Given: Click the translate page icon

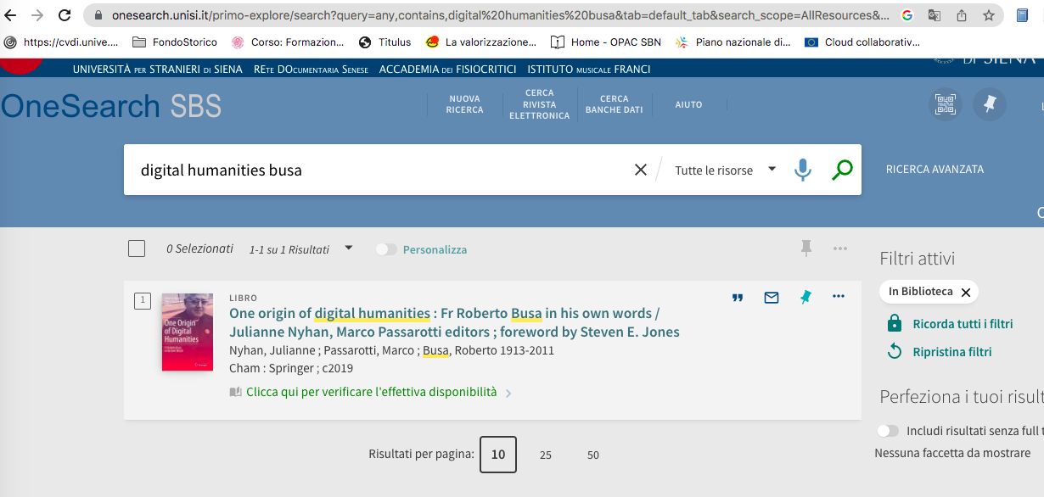Looking at the screenshot, I should (935, 15).
